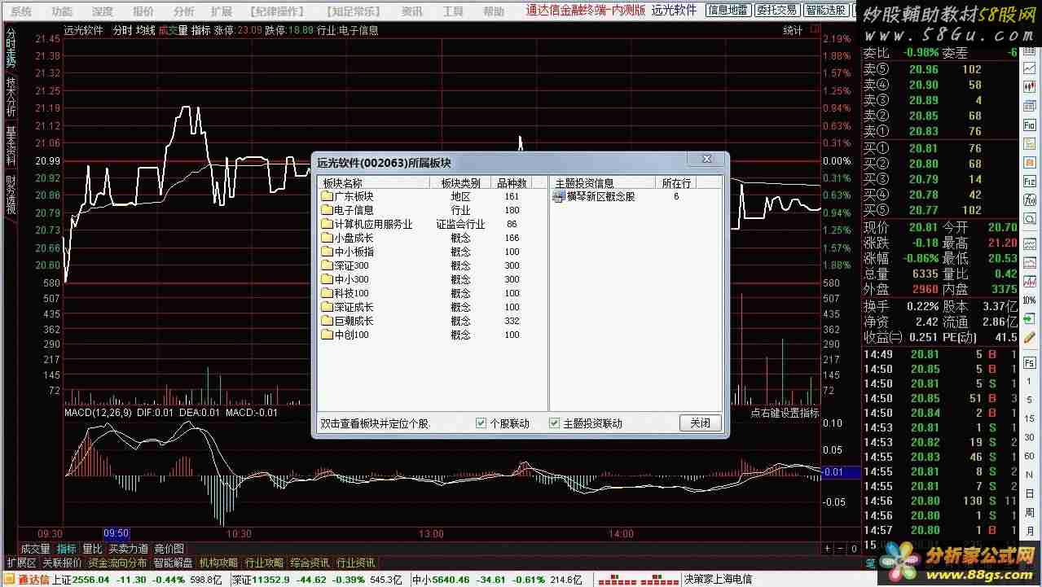Toggle the 个股联动 checkbox
1042x587 pixels.
pos(481,423)
